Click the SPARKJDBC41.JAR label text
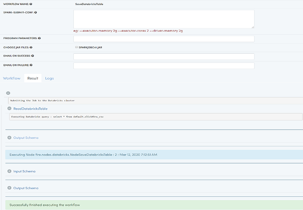The image size is (303, 210). pos(90,48)
